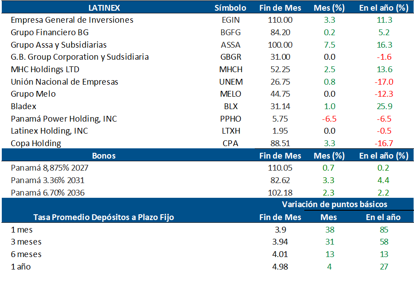Select the 3.94 deposit rate
This screenshot has height=290, width=414.
point(280,242)
